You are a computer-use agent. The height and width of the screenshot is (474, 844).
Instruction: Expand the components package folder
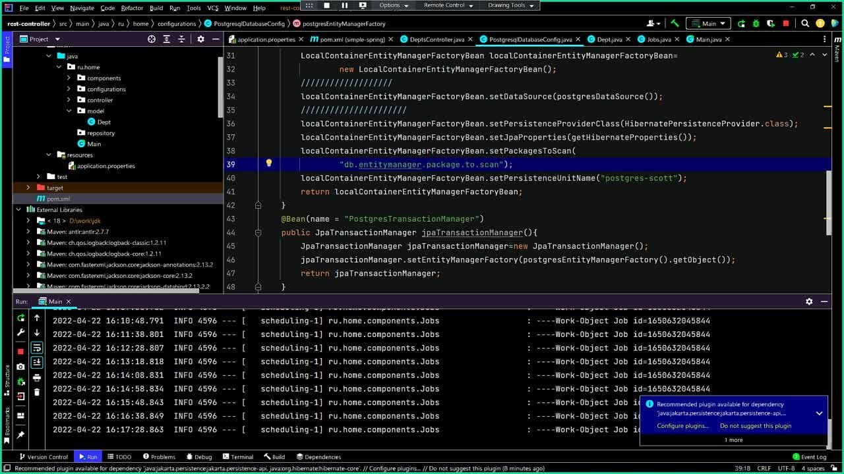point(69,78)
